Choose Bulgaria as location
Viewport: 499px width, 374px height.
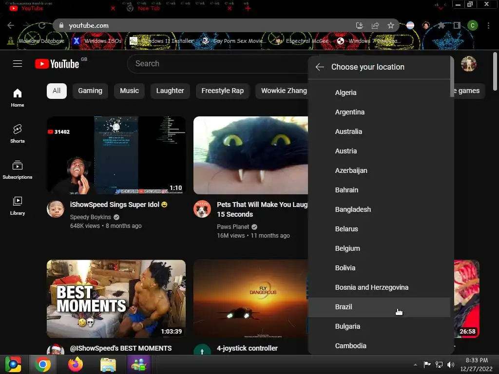[379, 326]
